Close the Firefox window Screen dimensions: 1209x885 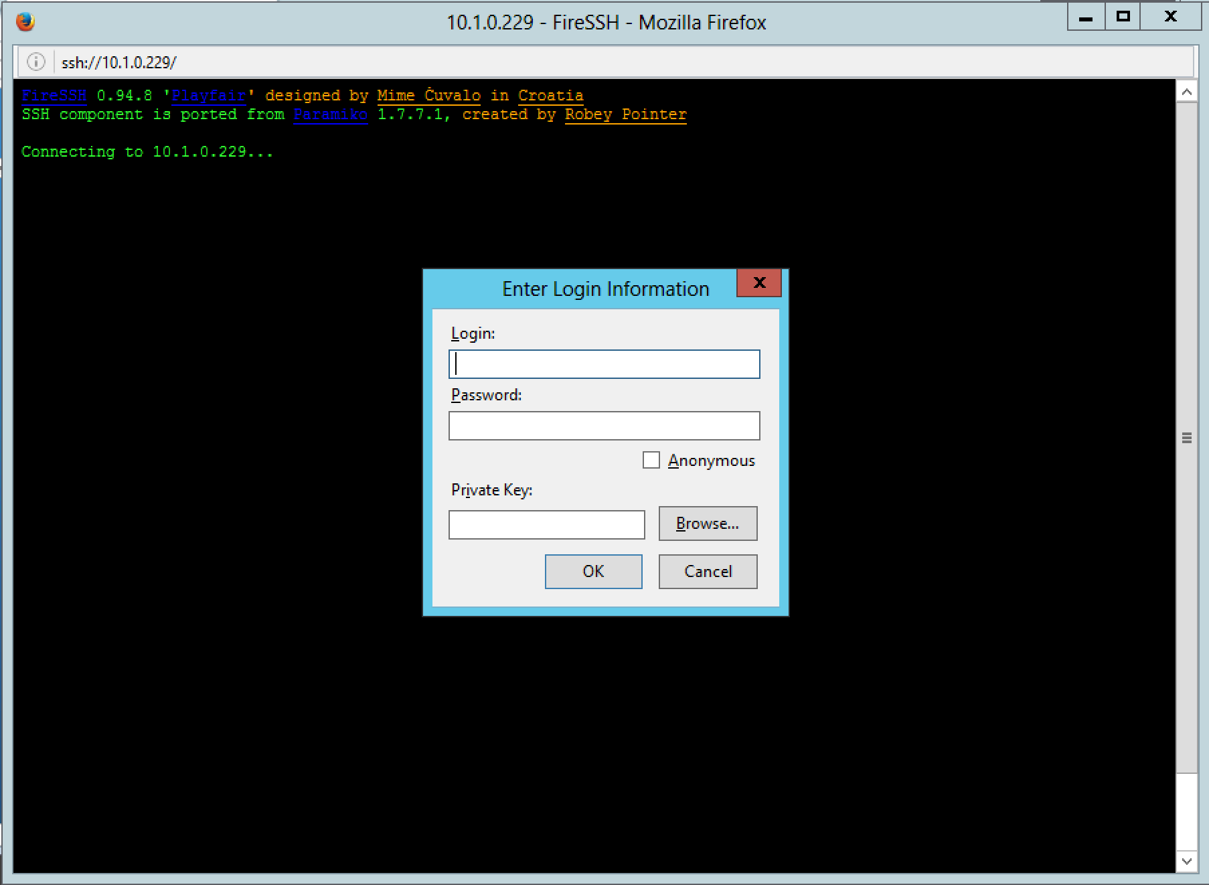pos(1171,17)
